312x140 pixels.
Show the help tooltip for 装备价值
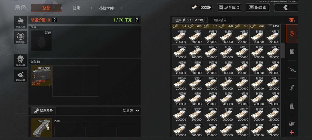(55, 20)
